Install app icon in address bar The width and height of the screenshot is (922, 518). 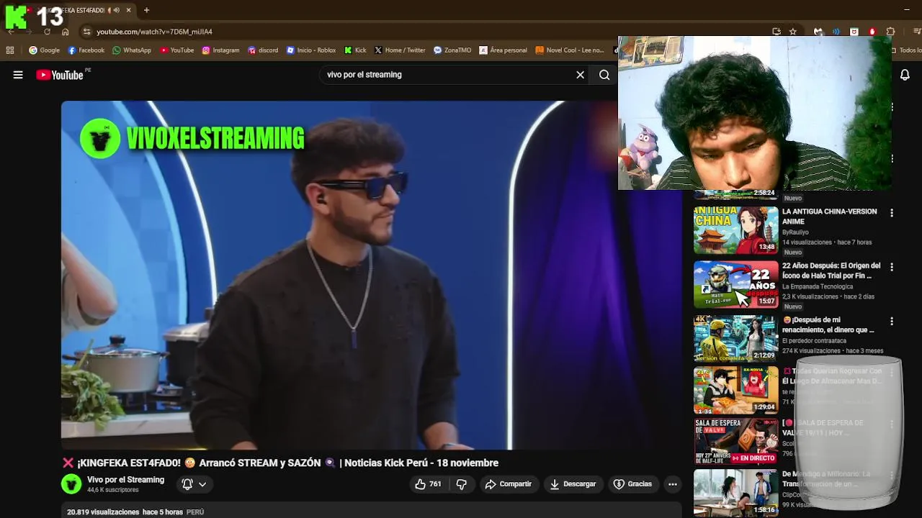(x=776, y=32)
